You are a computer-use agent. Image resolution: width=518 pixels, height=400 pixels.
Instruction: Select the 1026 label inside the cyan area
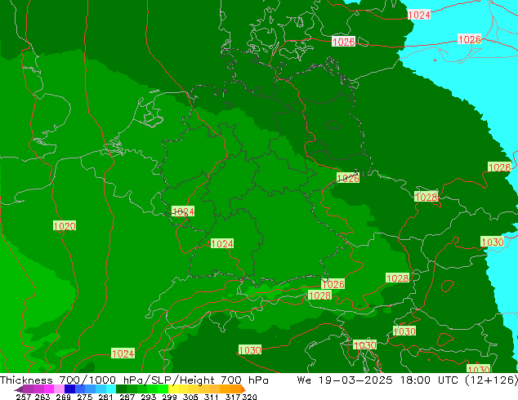point(470,40)
